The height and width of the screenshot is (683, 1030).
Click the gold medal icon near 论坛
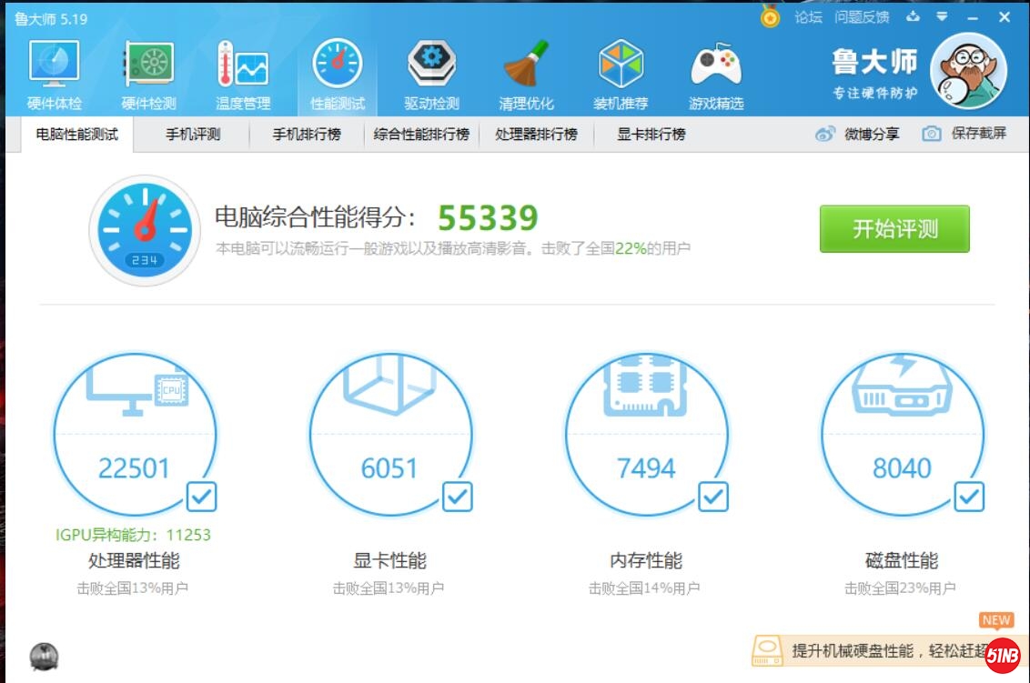pyautogui.click(x=767, y=16)
